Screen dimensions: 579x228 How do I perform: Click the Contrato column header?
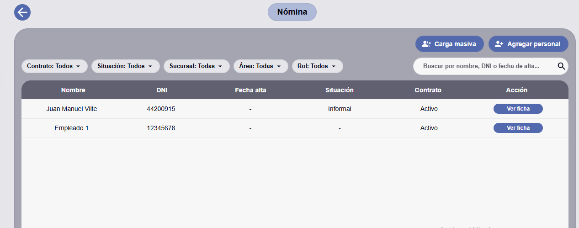(428, 90)
